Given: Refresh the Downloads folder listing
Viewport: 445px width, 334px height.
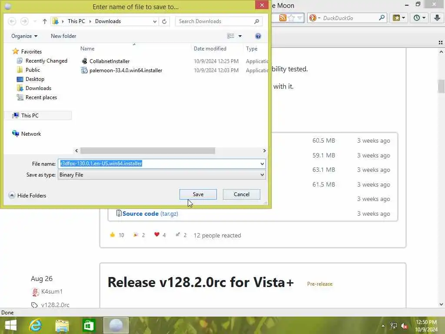Looking at the screenshot, I should (164, 21).
